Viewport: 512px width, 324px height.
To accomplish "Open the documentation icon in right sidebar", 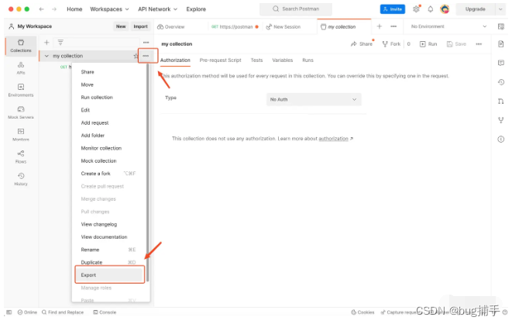I will click(x=501, y=43).
